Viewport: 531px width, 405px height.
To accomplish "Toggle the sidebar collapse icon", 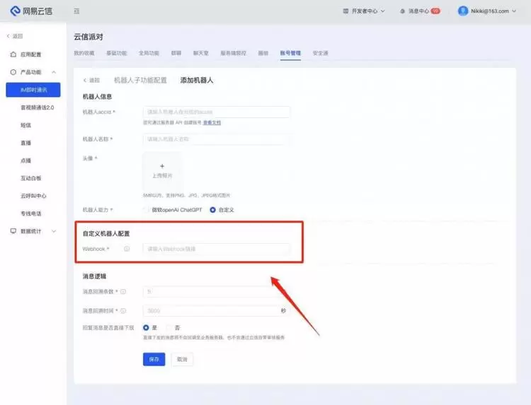I will point(76,11).
